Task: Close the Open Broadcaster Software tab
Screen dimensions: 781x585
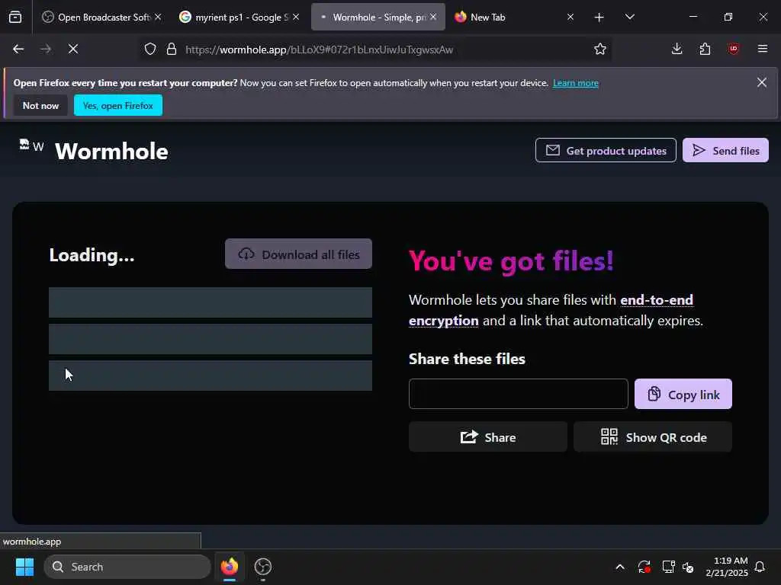Action: point(158,17)
